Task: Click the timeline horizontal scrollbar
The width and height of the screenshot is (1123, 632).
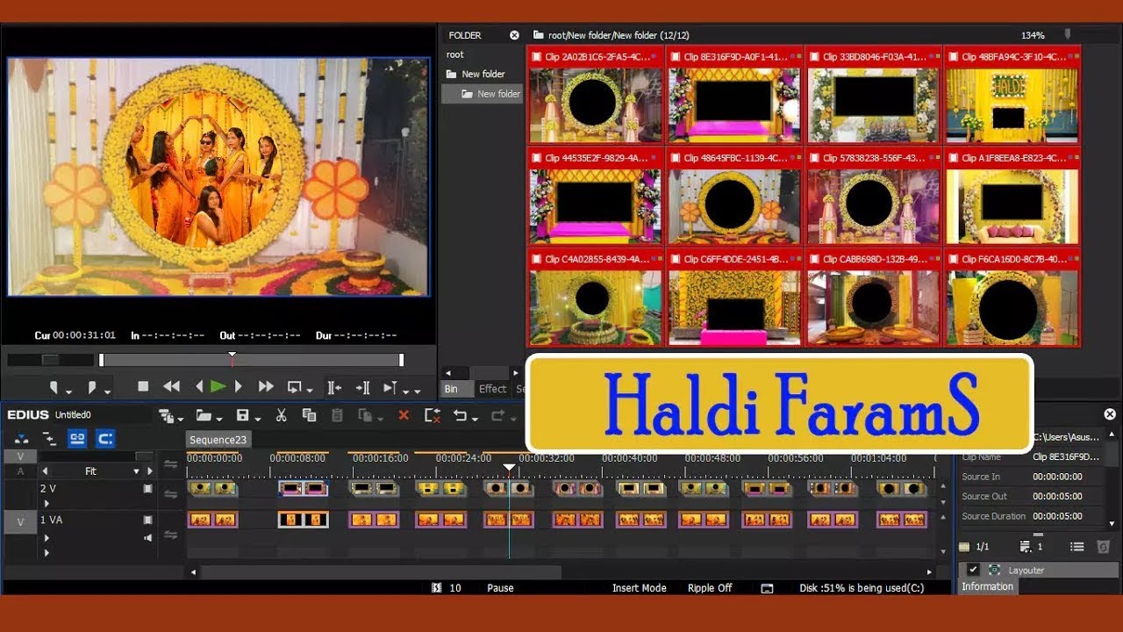Action: click(x=380, y=571)
